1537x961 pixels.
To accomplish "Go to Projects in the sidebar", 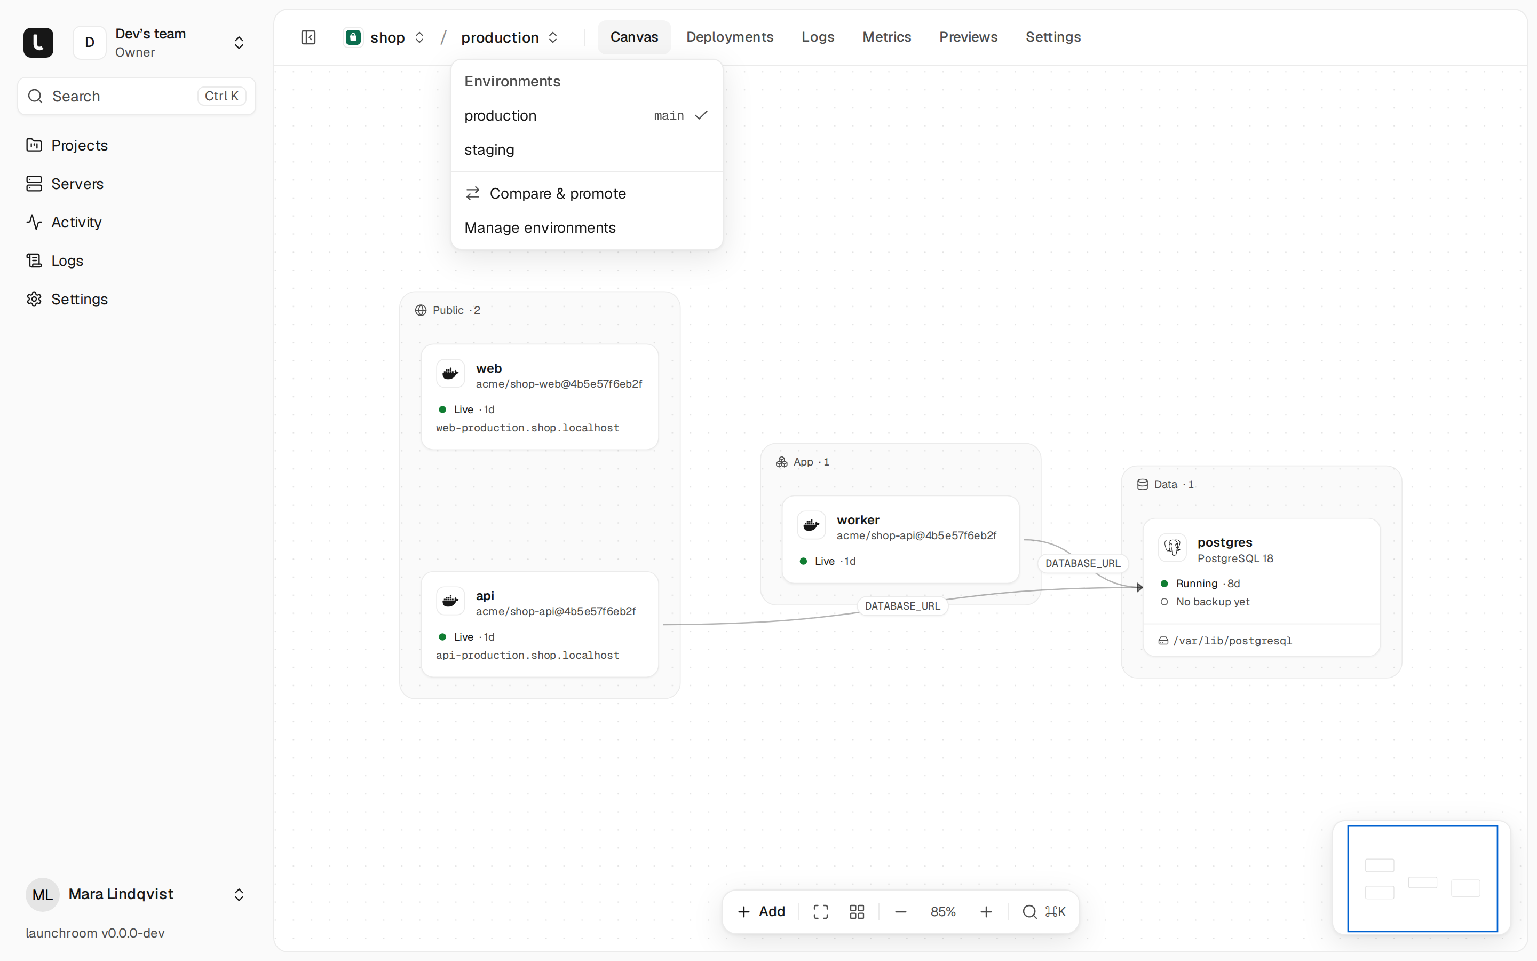I will tap(136, 146).
